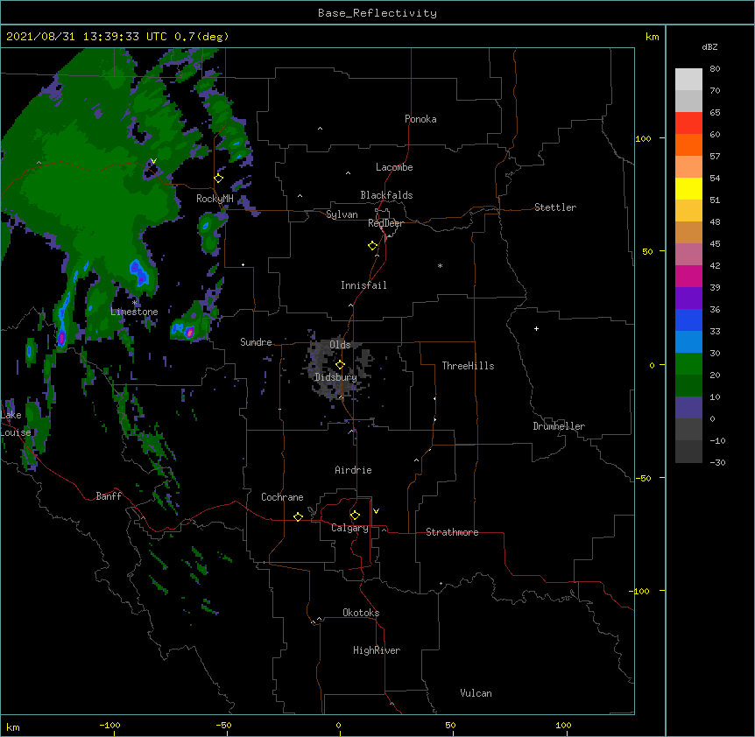The height and width of the screenshot is (737, 755).
Task: Click the RockyMH label
Action: click(x=215, y=199)
